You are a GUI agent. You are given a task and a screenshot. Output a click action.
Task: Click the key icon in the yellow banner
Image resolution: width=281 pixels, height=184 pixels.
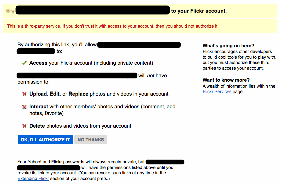point(10,11)
